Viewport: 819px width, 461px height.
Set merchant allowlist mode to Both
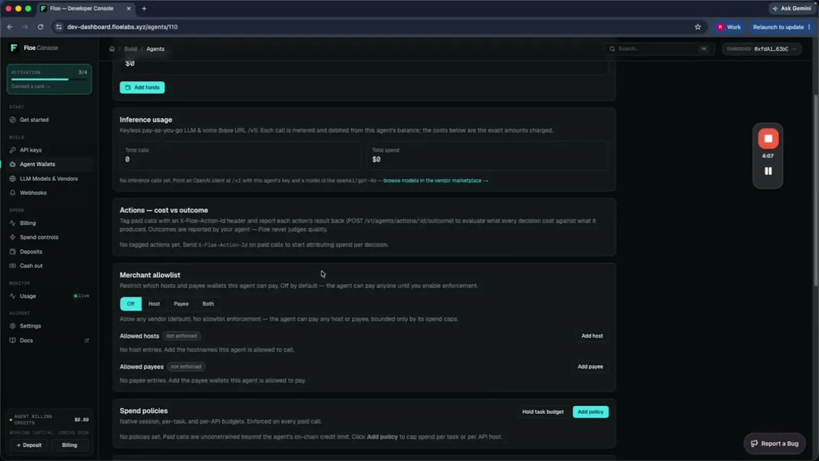tap(208, 304)
